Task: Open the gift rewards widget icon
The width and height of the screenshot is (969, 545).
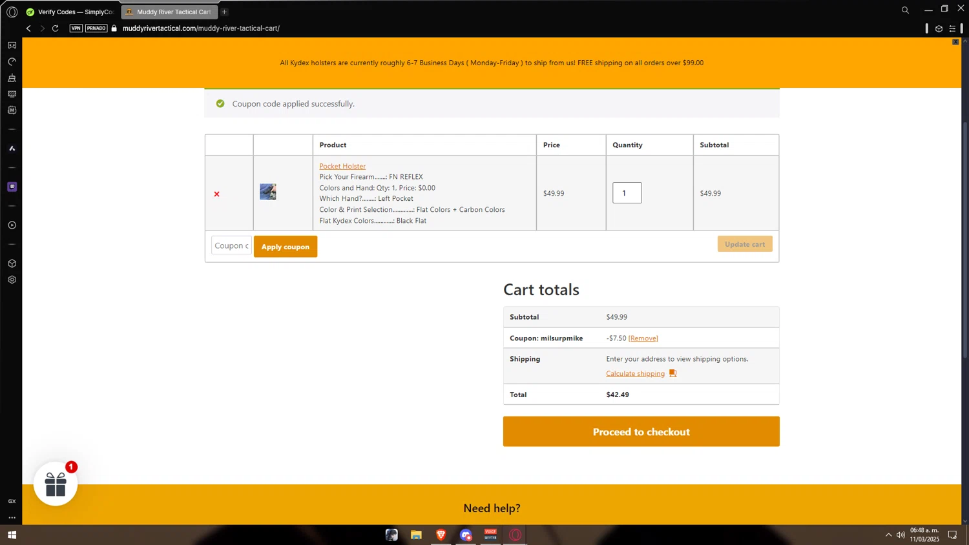Action: (x=56, y=484)
